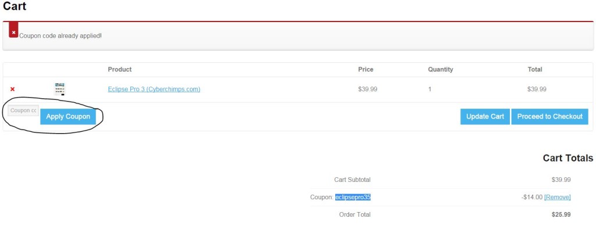Remove Eclipse Pro 3 with red X
The image size is (596, 226).
click(x=13, y=89)
